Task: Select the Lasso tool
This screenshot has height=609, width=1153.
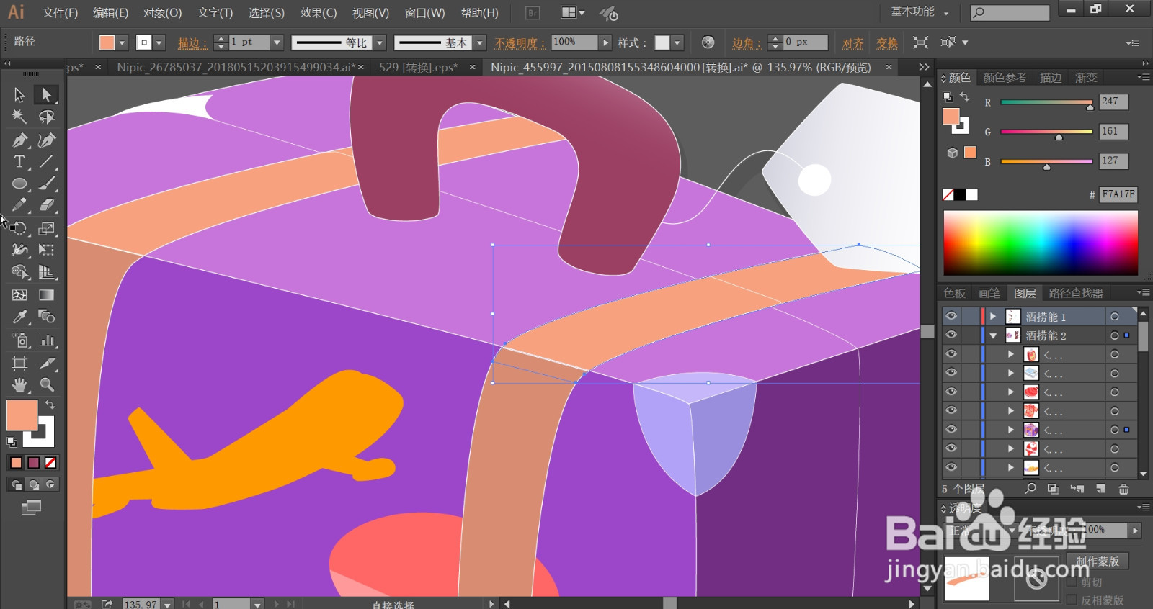Action: pyautogui.click(x=47, y=117)
